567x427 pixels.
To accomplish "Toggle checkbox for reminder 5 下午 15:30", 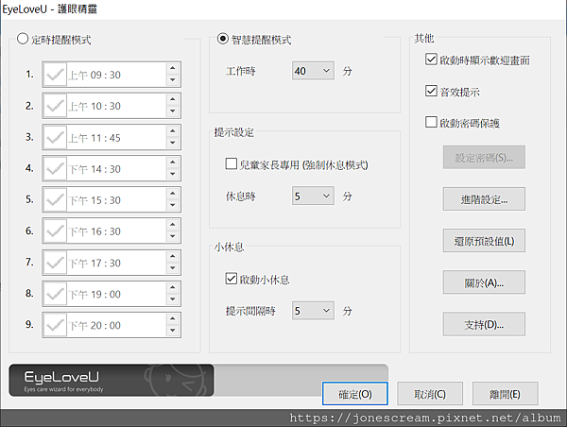I will point(55,199).
